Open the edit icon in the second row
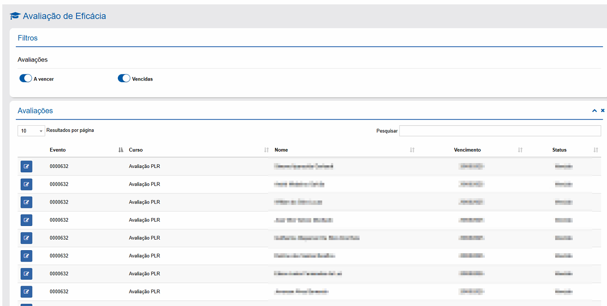Viewport: 607px width, 306px height. 26,185
